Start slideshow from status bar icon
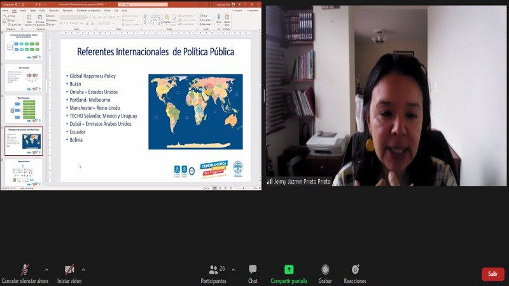This screenshot has width=509, height=286. click(231, 188)
